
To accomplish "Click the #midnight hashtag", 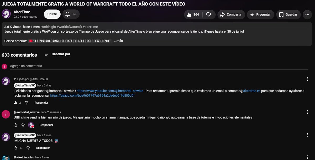I will (x=48, y=27).
